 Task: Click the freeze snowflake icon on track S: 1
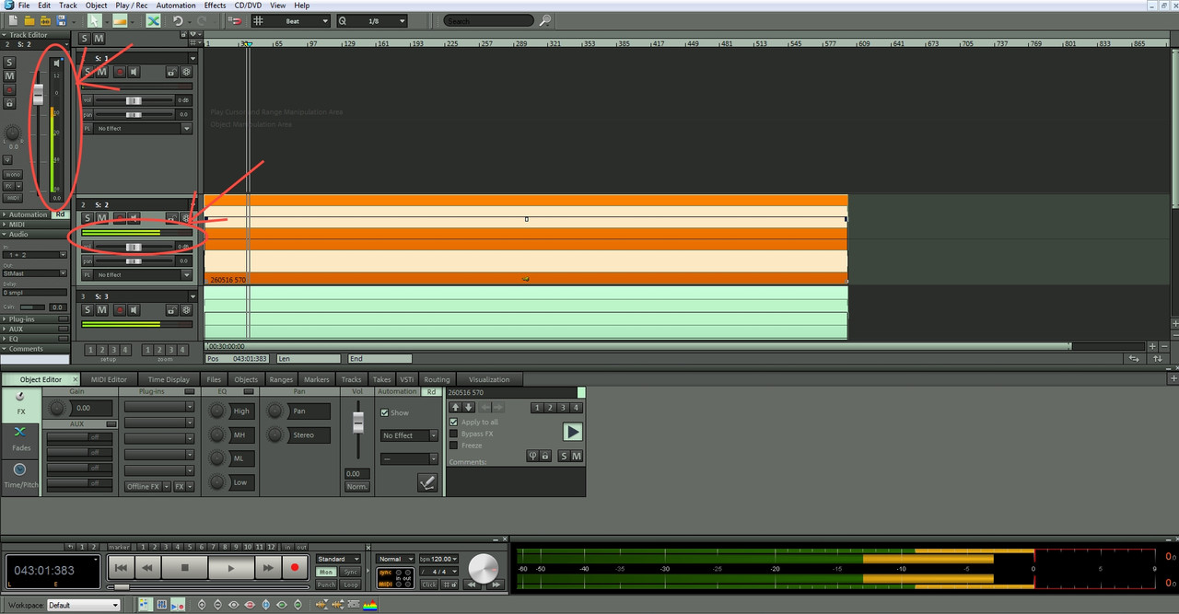point(186,72)
